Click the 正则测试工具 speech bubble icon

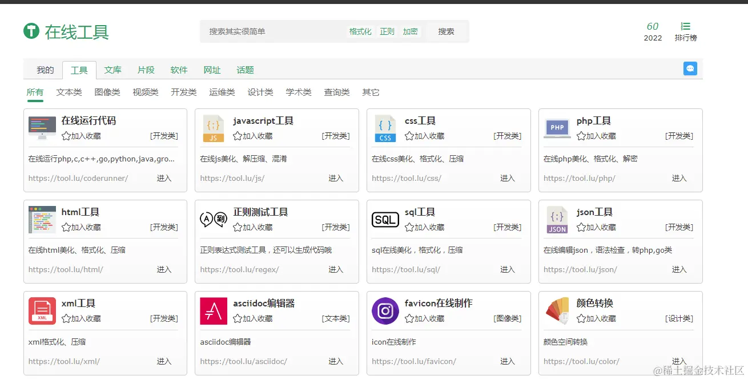pos(214,219)
